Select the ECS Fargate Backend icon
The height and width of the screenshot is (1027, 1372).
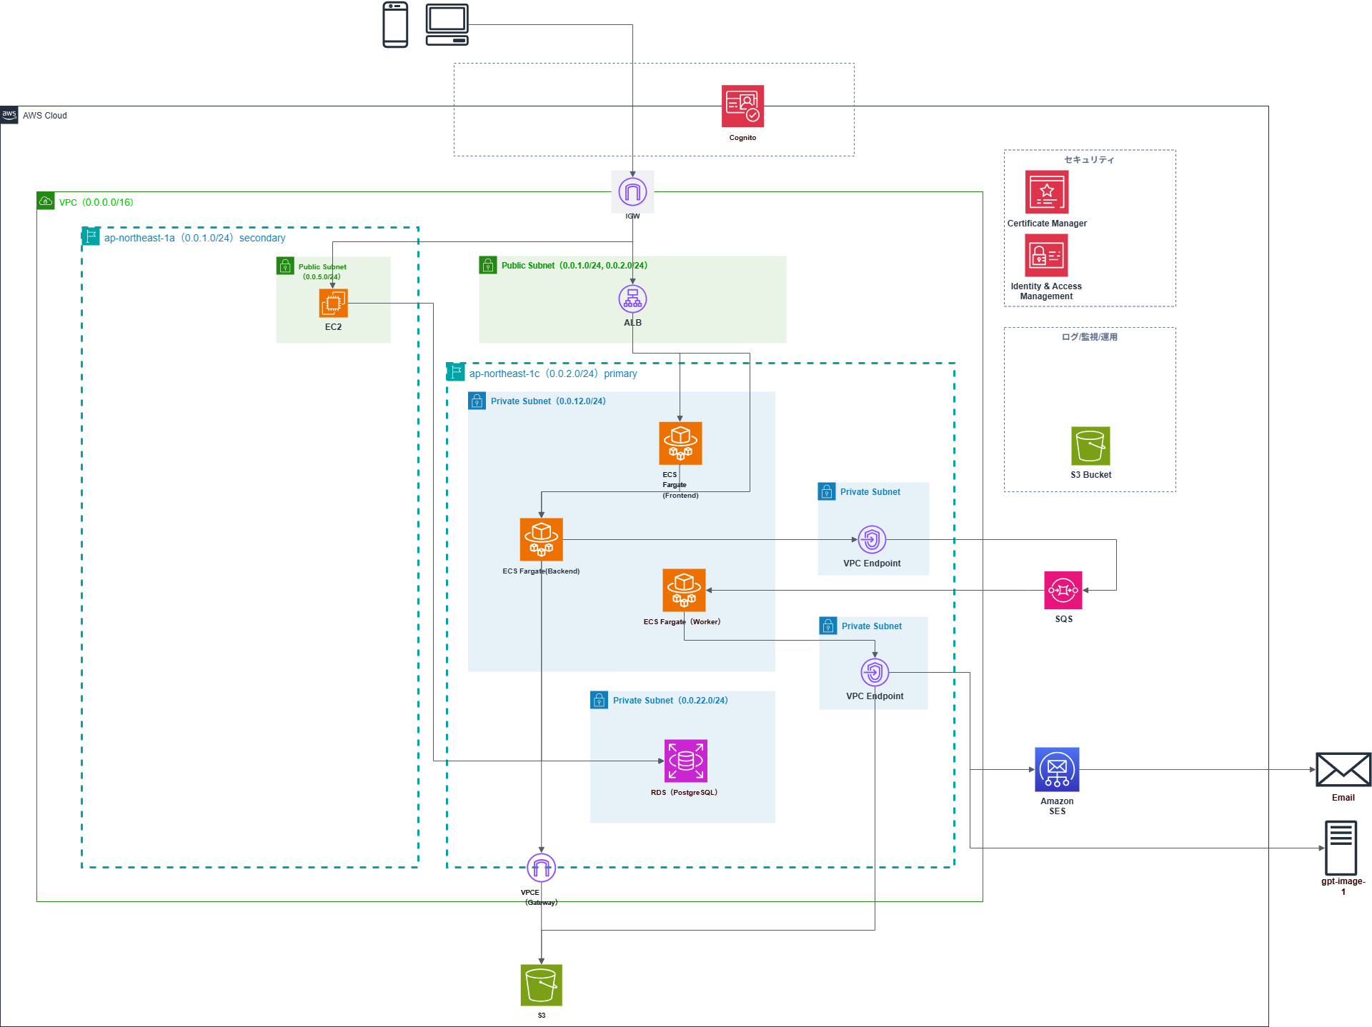541,539
